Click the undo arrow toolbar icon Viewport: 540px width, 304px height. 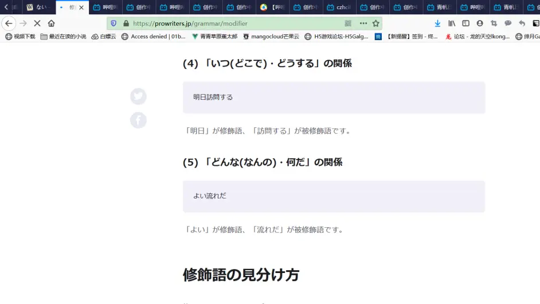(522, 24)
